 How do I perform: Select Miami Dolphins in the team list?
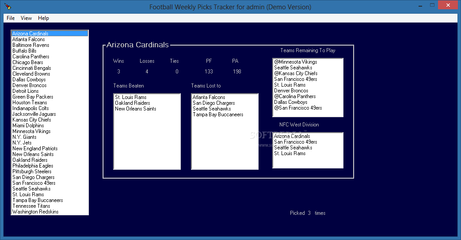pos(50,125)
